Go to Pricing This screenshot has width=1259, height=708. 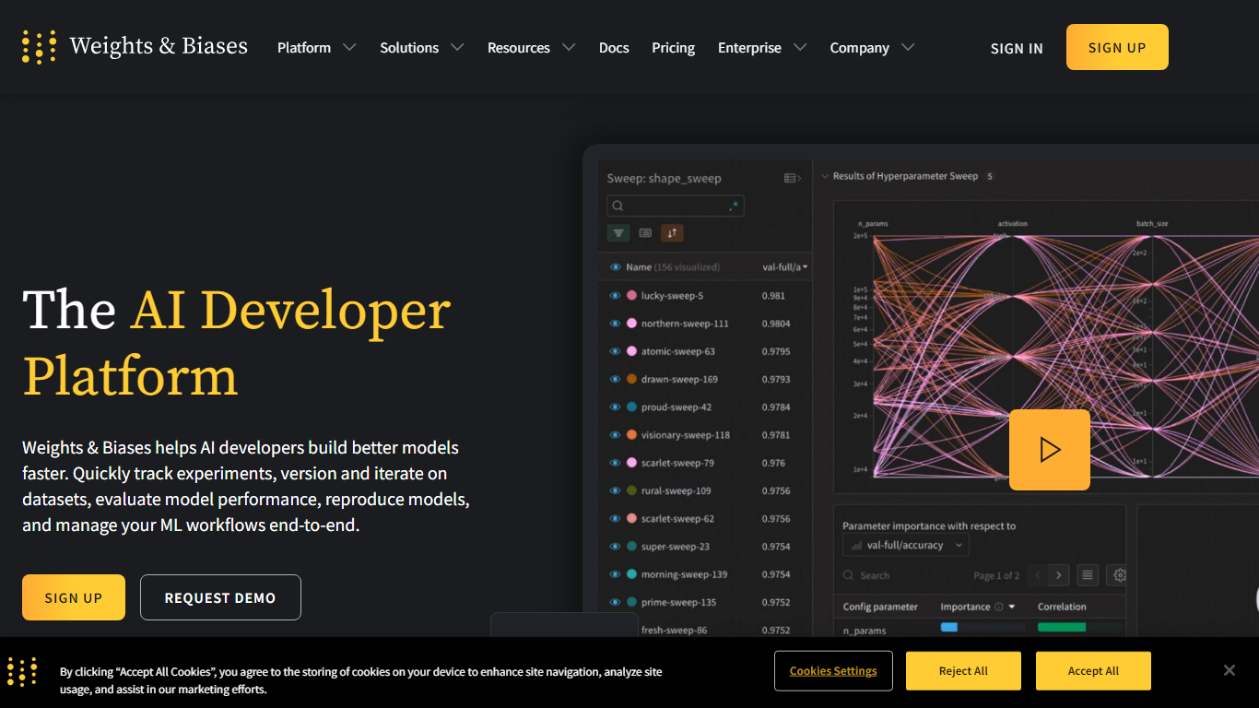point(673,48)
